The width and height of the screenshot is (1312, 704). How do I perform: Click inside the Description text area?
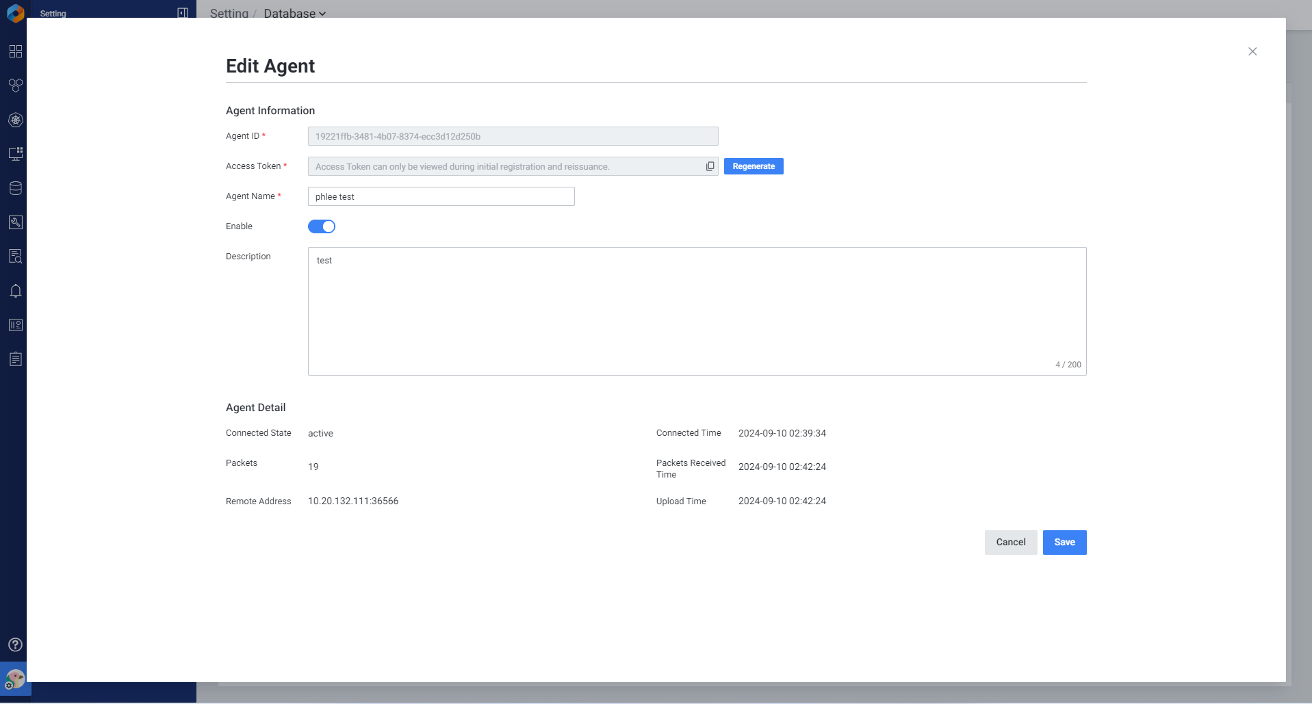(697, 311)
